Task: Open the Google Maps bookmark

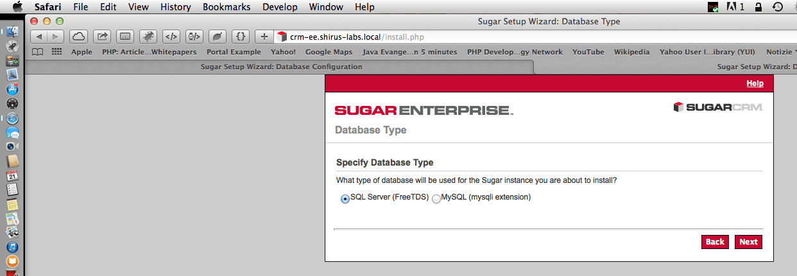Action: 327,52
